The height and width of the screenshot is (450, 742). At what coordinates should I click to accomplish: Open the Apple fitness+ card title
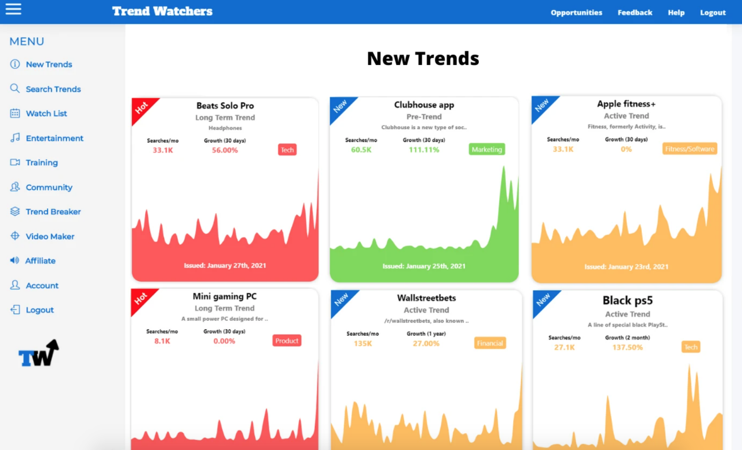(x=626, y=104)
